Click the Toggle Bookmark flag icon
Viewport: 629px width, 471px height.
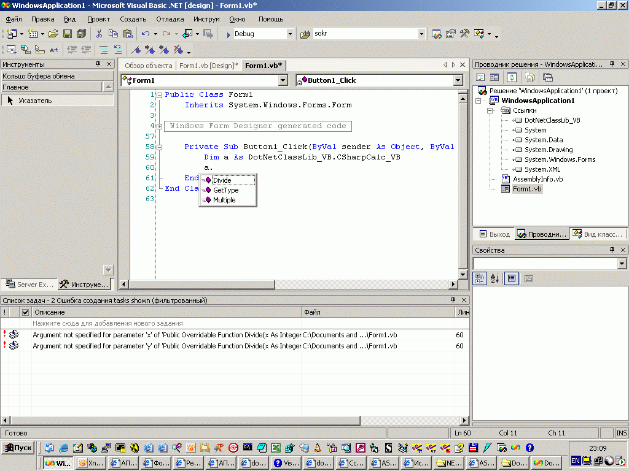pyautogui.click(x=137, y=50)
